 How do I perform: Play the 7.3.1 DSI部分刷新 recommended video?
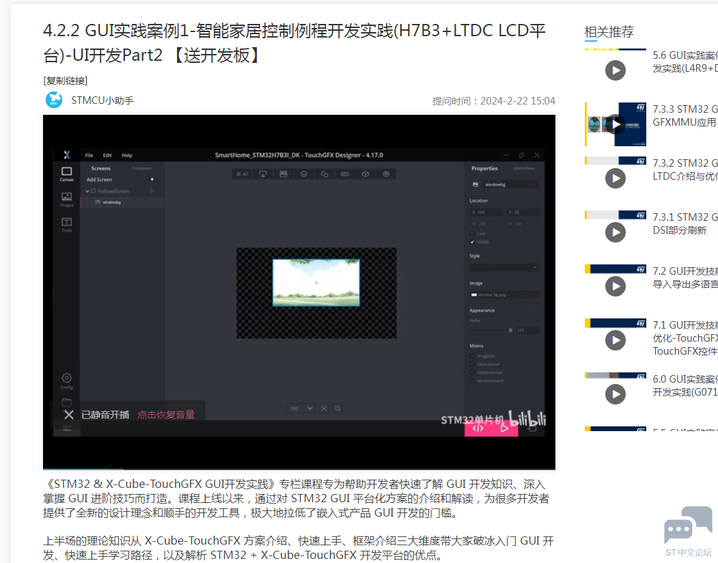click(x=616, y=232)
